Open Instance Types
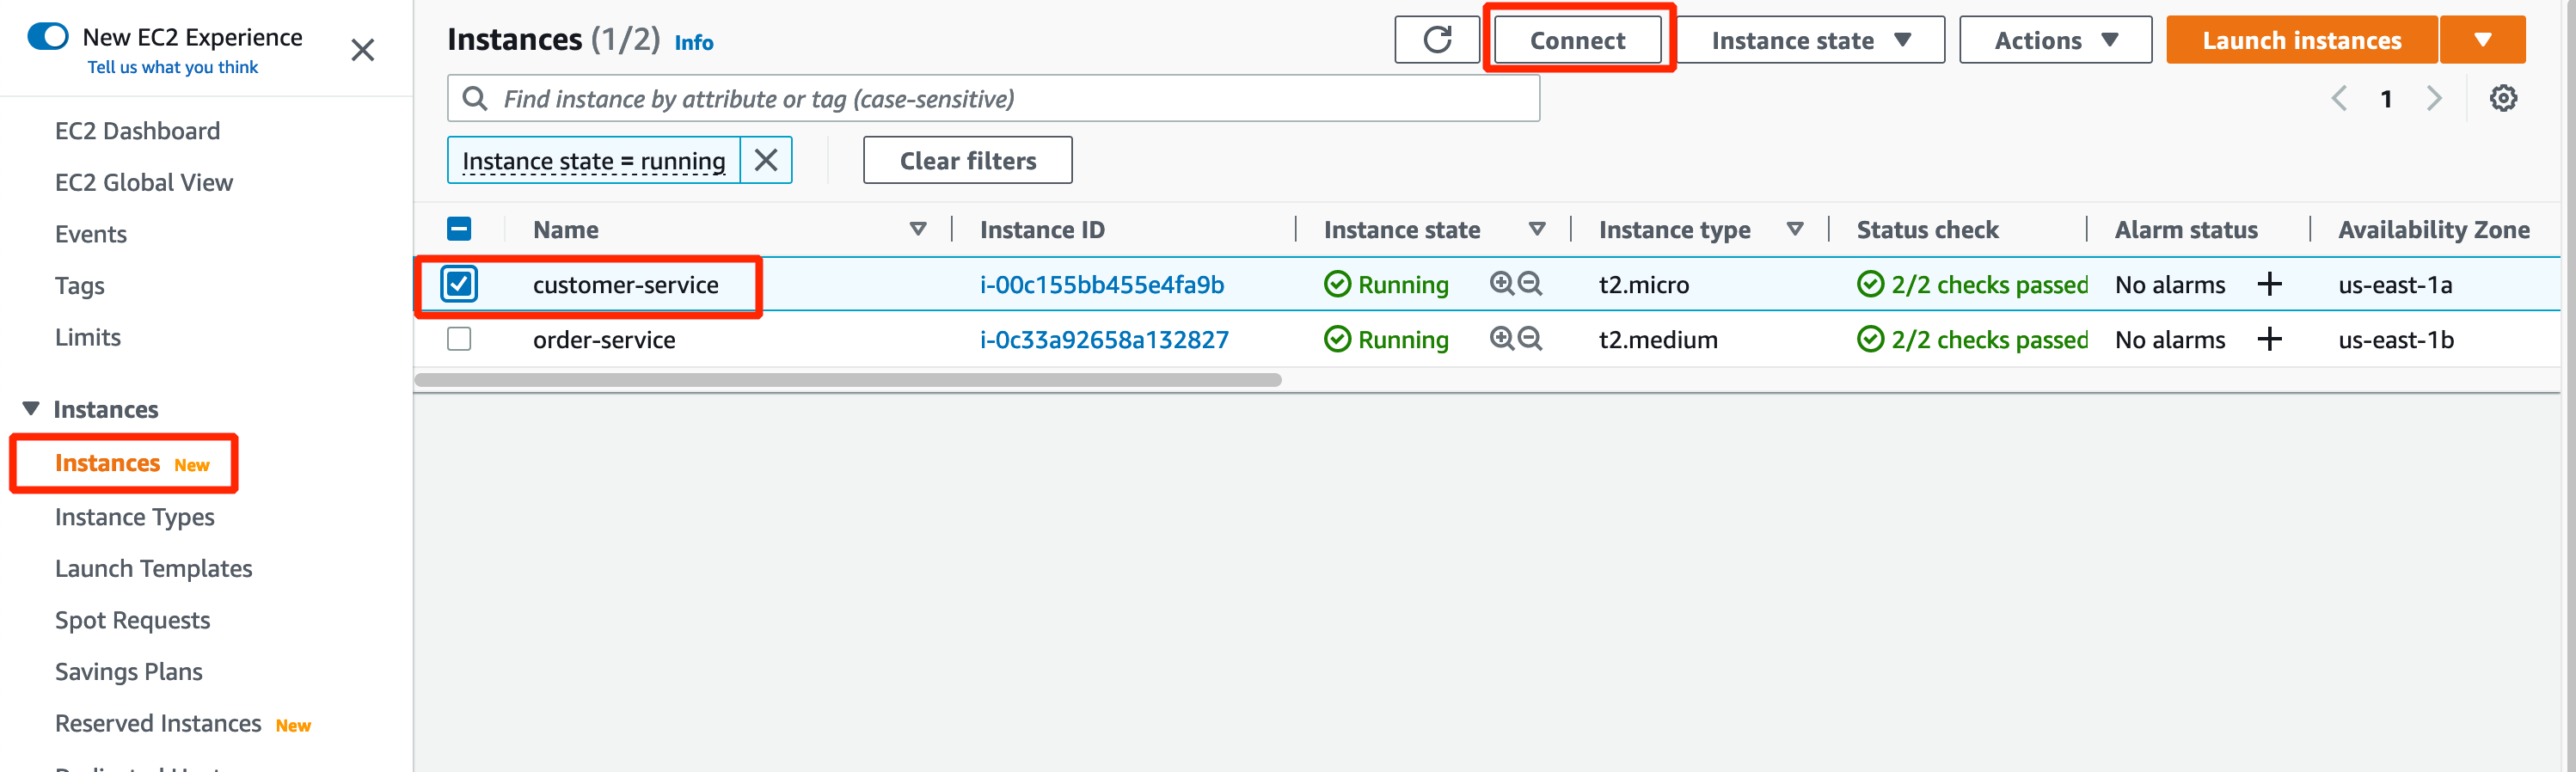2576x772 pixels. (134, 517)
